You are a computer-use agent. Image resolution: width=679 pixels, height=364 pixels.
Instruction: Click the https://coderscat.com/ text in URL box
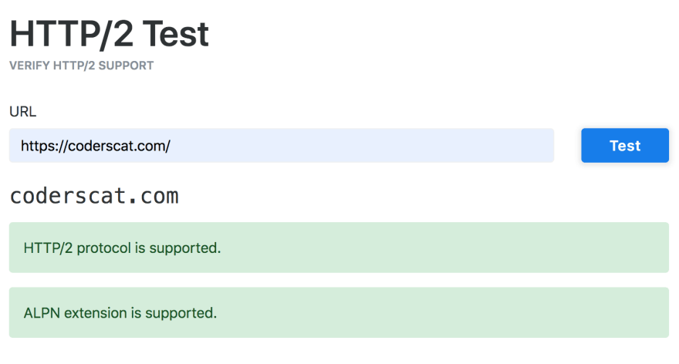click(96, 146)
